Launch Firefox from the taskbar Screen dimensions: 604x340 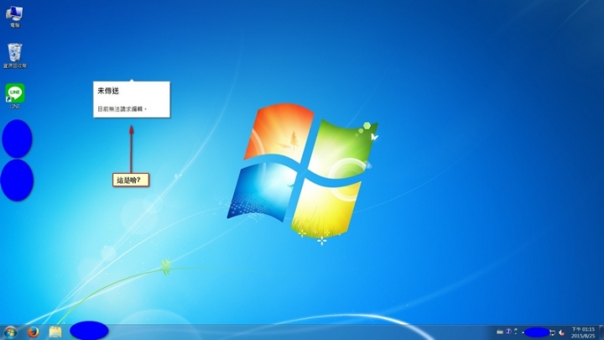click(x=33, y=332)
